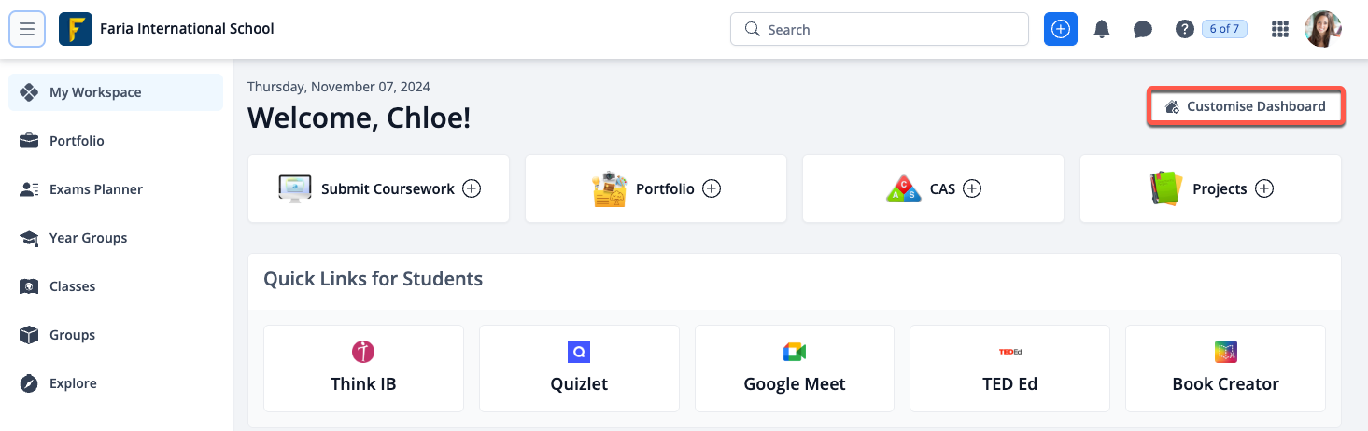Click the plus icon beside Submit Coursework
The image size is (1368, 431).
pos(472,188)
